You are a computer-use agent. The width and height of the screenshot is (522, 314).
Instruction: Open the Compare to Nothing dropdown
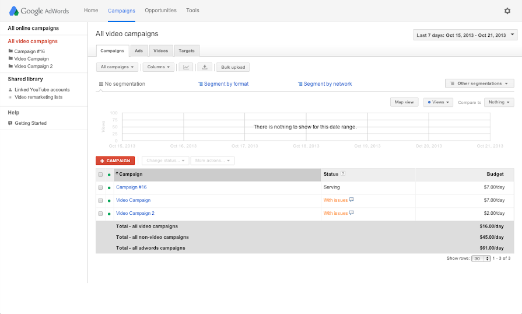point(499,102)
